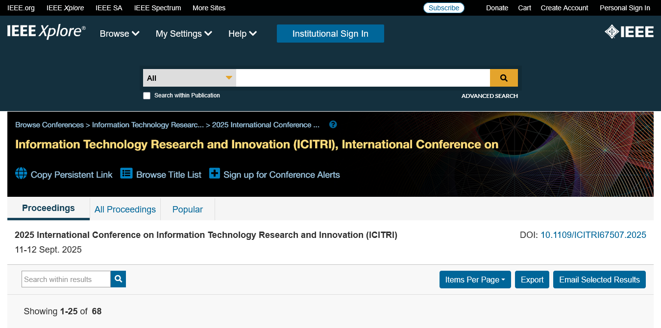Viewport: 661px width, 328px height.
Task: Click the IEEE Xplore home logo
Action: 46,32
